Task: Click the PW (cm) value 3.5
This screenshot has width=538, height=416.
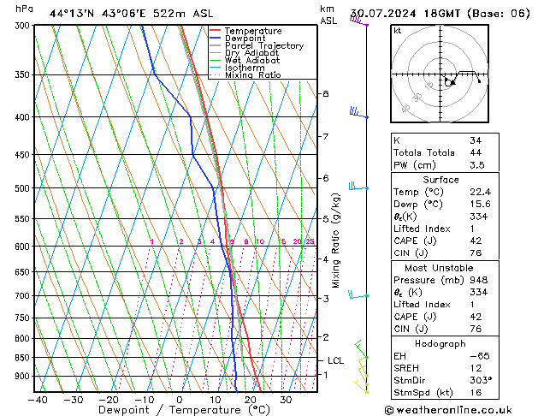Action: pos(476,165)
